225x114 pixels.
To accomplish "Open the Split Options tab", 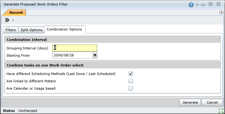I will click(31, 30).
